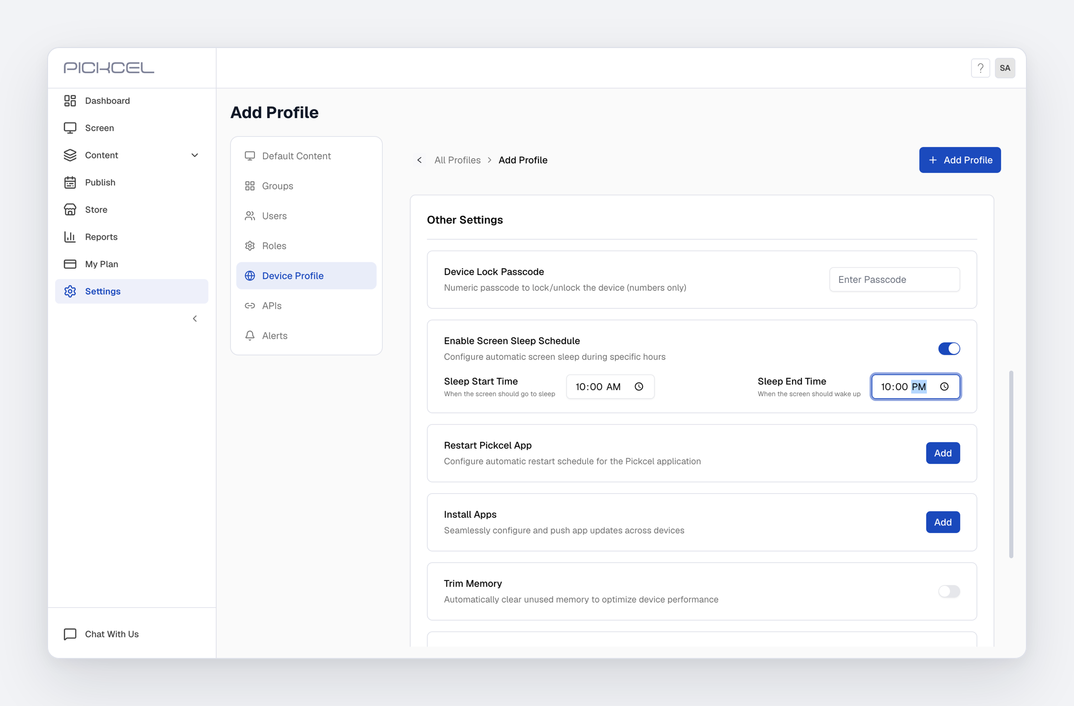1074x706 pixels.
Task: Click the APIs link icon
Action: pyautogui.click(x=250, y=305)
